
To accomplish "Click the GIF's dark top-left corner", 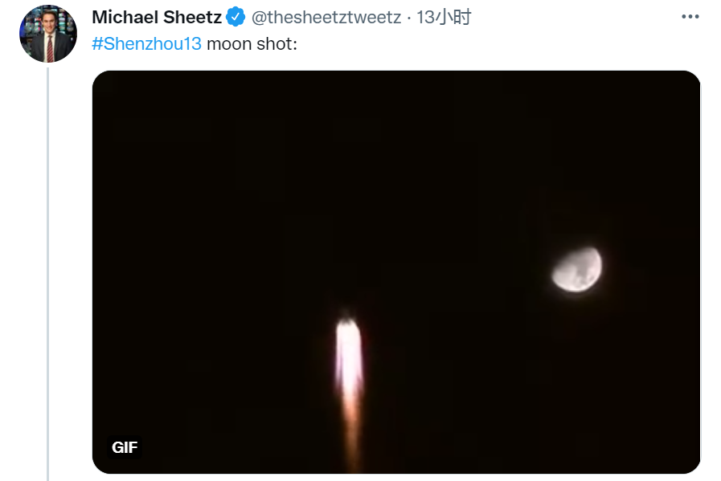I will tap(113, 88).
